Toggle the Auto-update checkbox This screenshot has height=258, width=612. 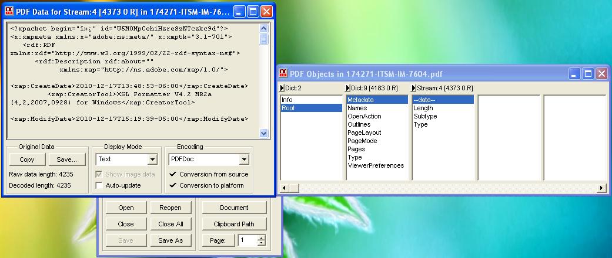point(99,185)
